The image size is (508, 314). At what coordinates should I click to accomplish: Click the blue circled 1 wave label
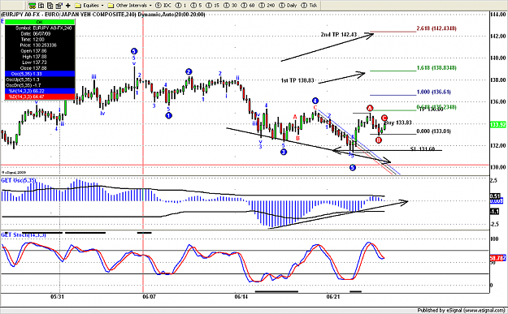click(168, 115)
